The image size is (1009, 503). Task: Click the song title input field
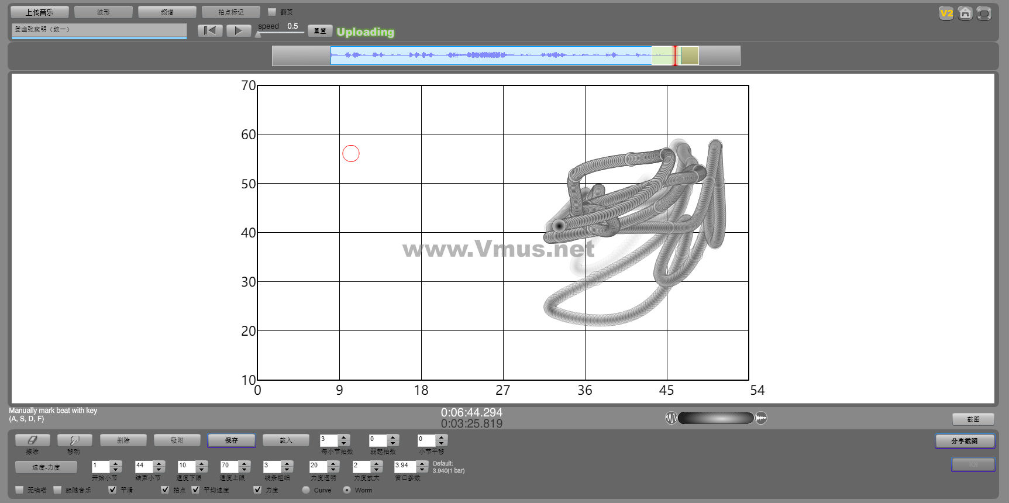click(99, 30)
